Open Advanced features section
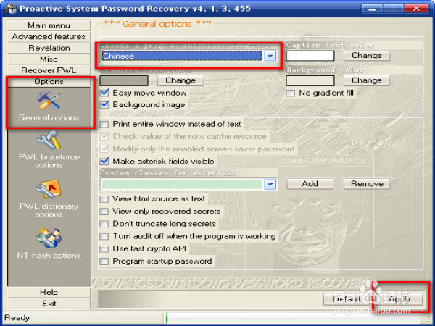 [x=49, y=37]
